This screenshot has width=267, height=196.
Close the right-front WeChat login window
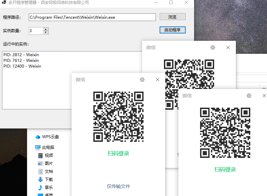[264, 96]
